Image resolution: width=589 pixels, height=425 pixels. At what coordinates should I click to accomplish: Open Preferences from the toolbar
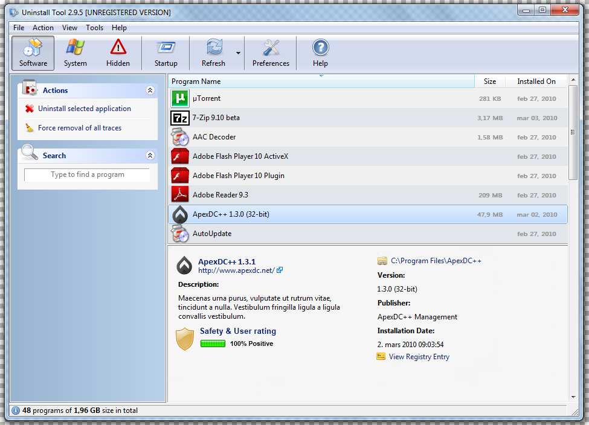[271, 53]
